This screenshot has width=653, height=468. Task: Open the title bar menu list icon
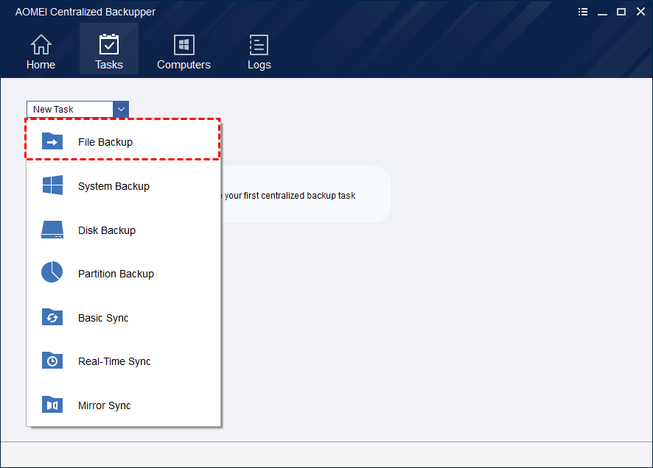click(x=583, y=12)
